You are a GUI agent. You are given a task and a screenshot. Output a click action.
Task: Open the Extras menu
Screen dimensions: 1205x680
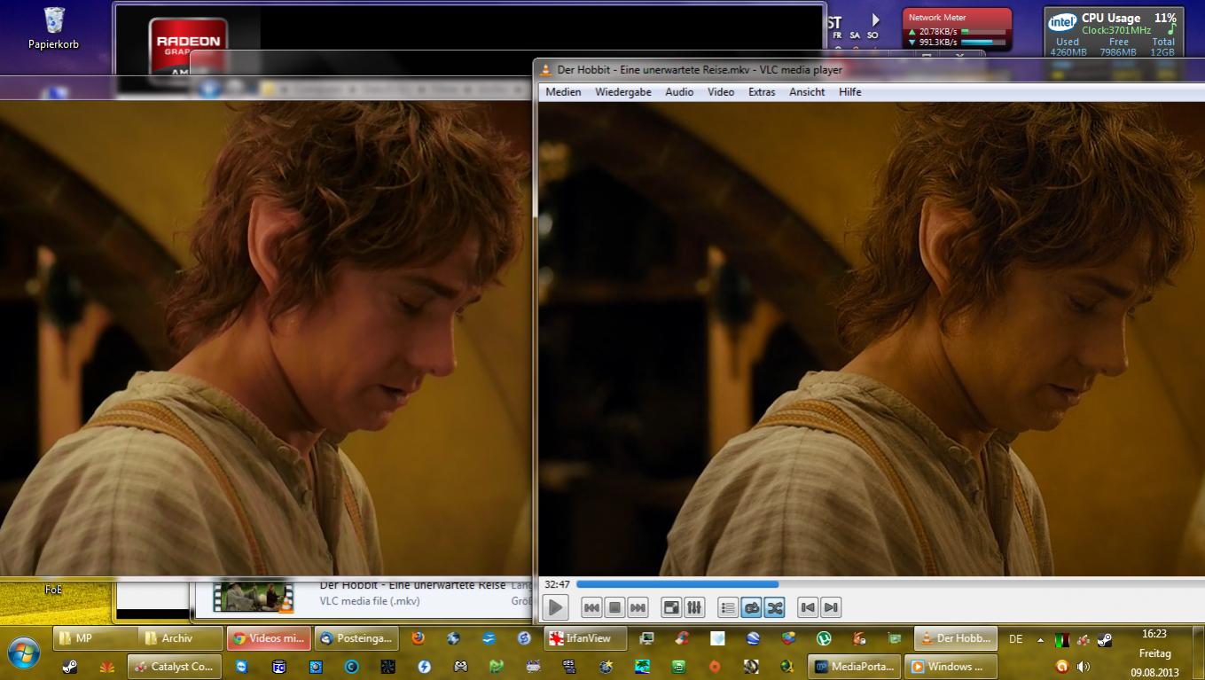tap(762, 92)
